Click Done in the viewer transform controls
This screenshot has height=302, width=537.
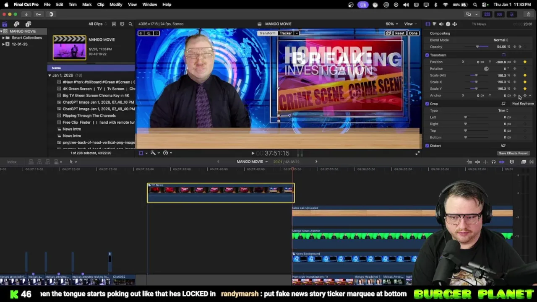[x=413, y=33]
